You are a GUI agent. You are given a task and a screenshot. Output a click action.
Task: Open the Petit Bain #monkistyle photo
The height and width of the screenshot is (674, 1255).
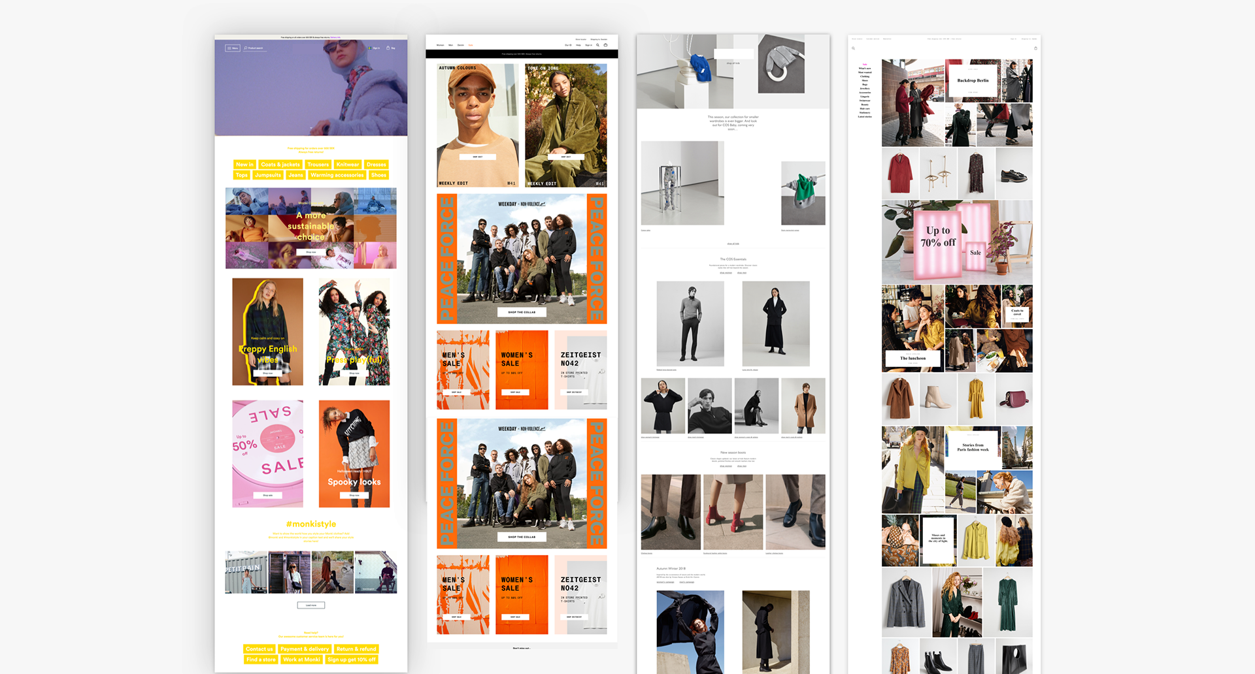click(x=246, y=572)
